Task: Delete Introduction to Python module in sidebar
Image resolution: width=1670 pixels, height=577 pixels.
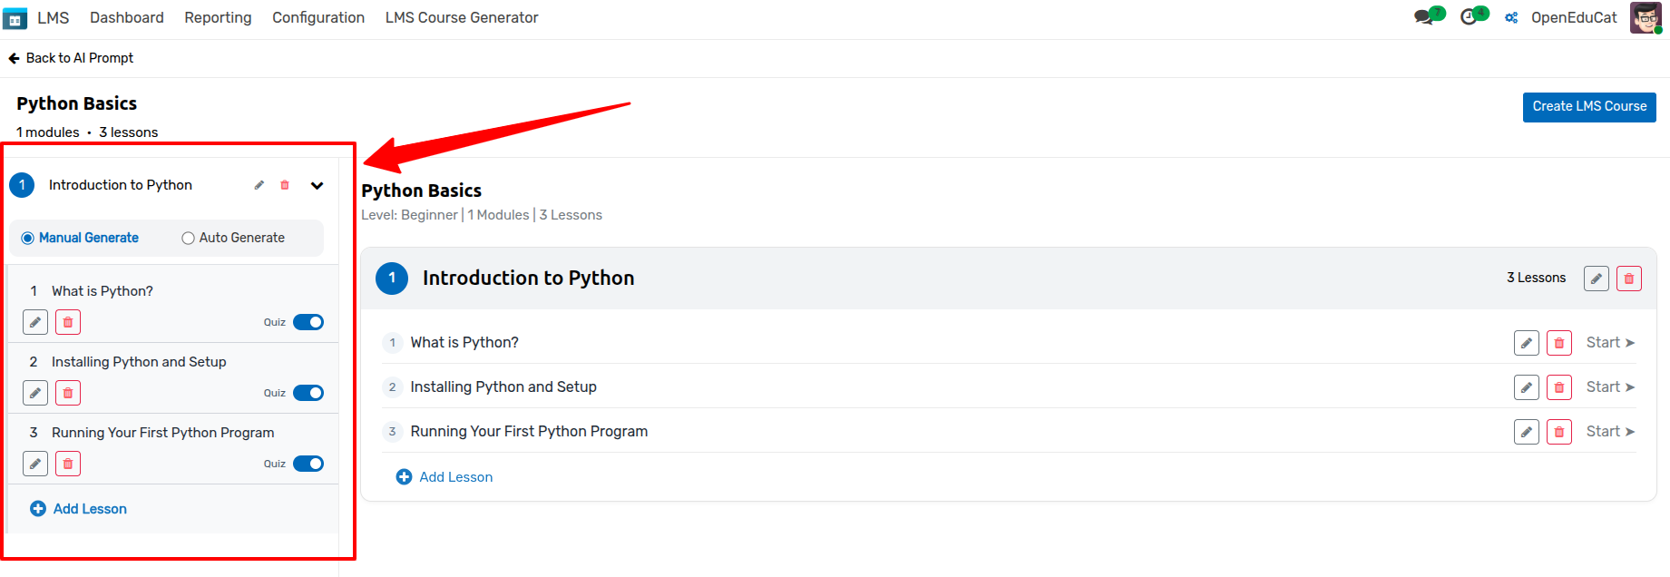Action: pos(285,185)
